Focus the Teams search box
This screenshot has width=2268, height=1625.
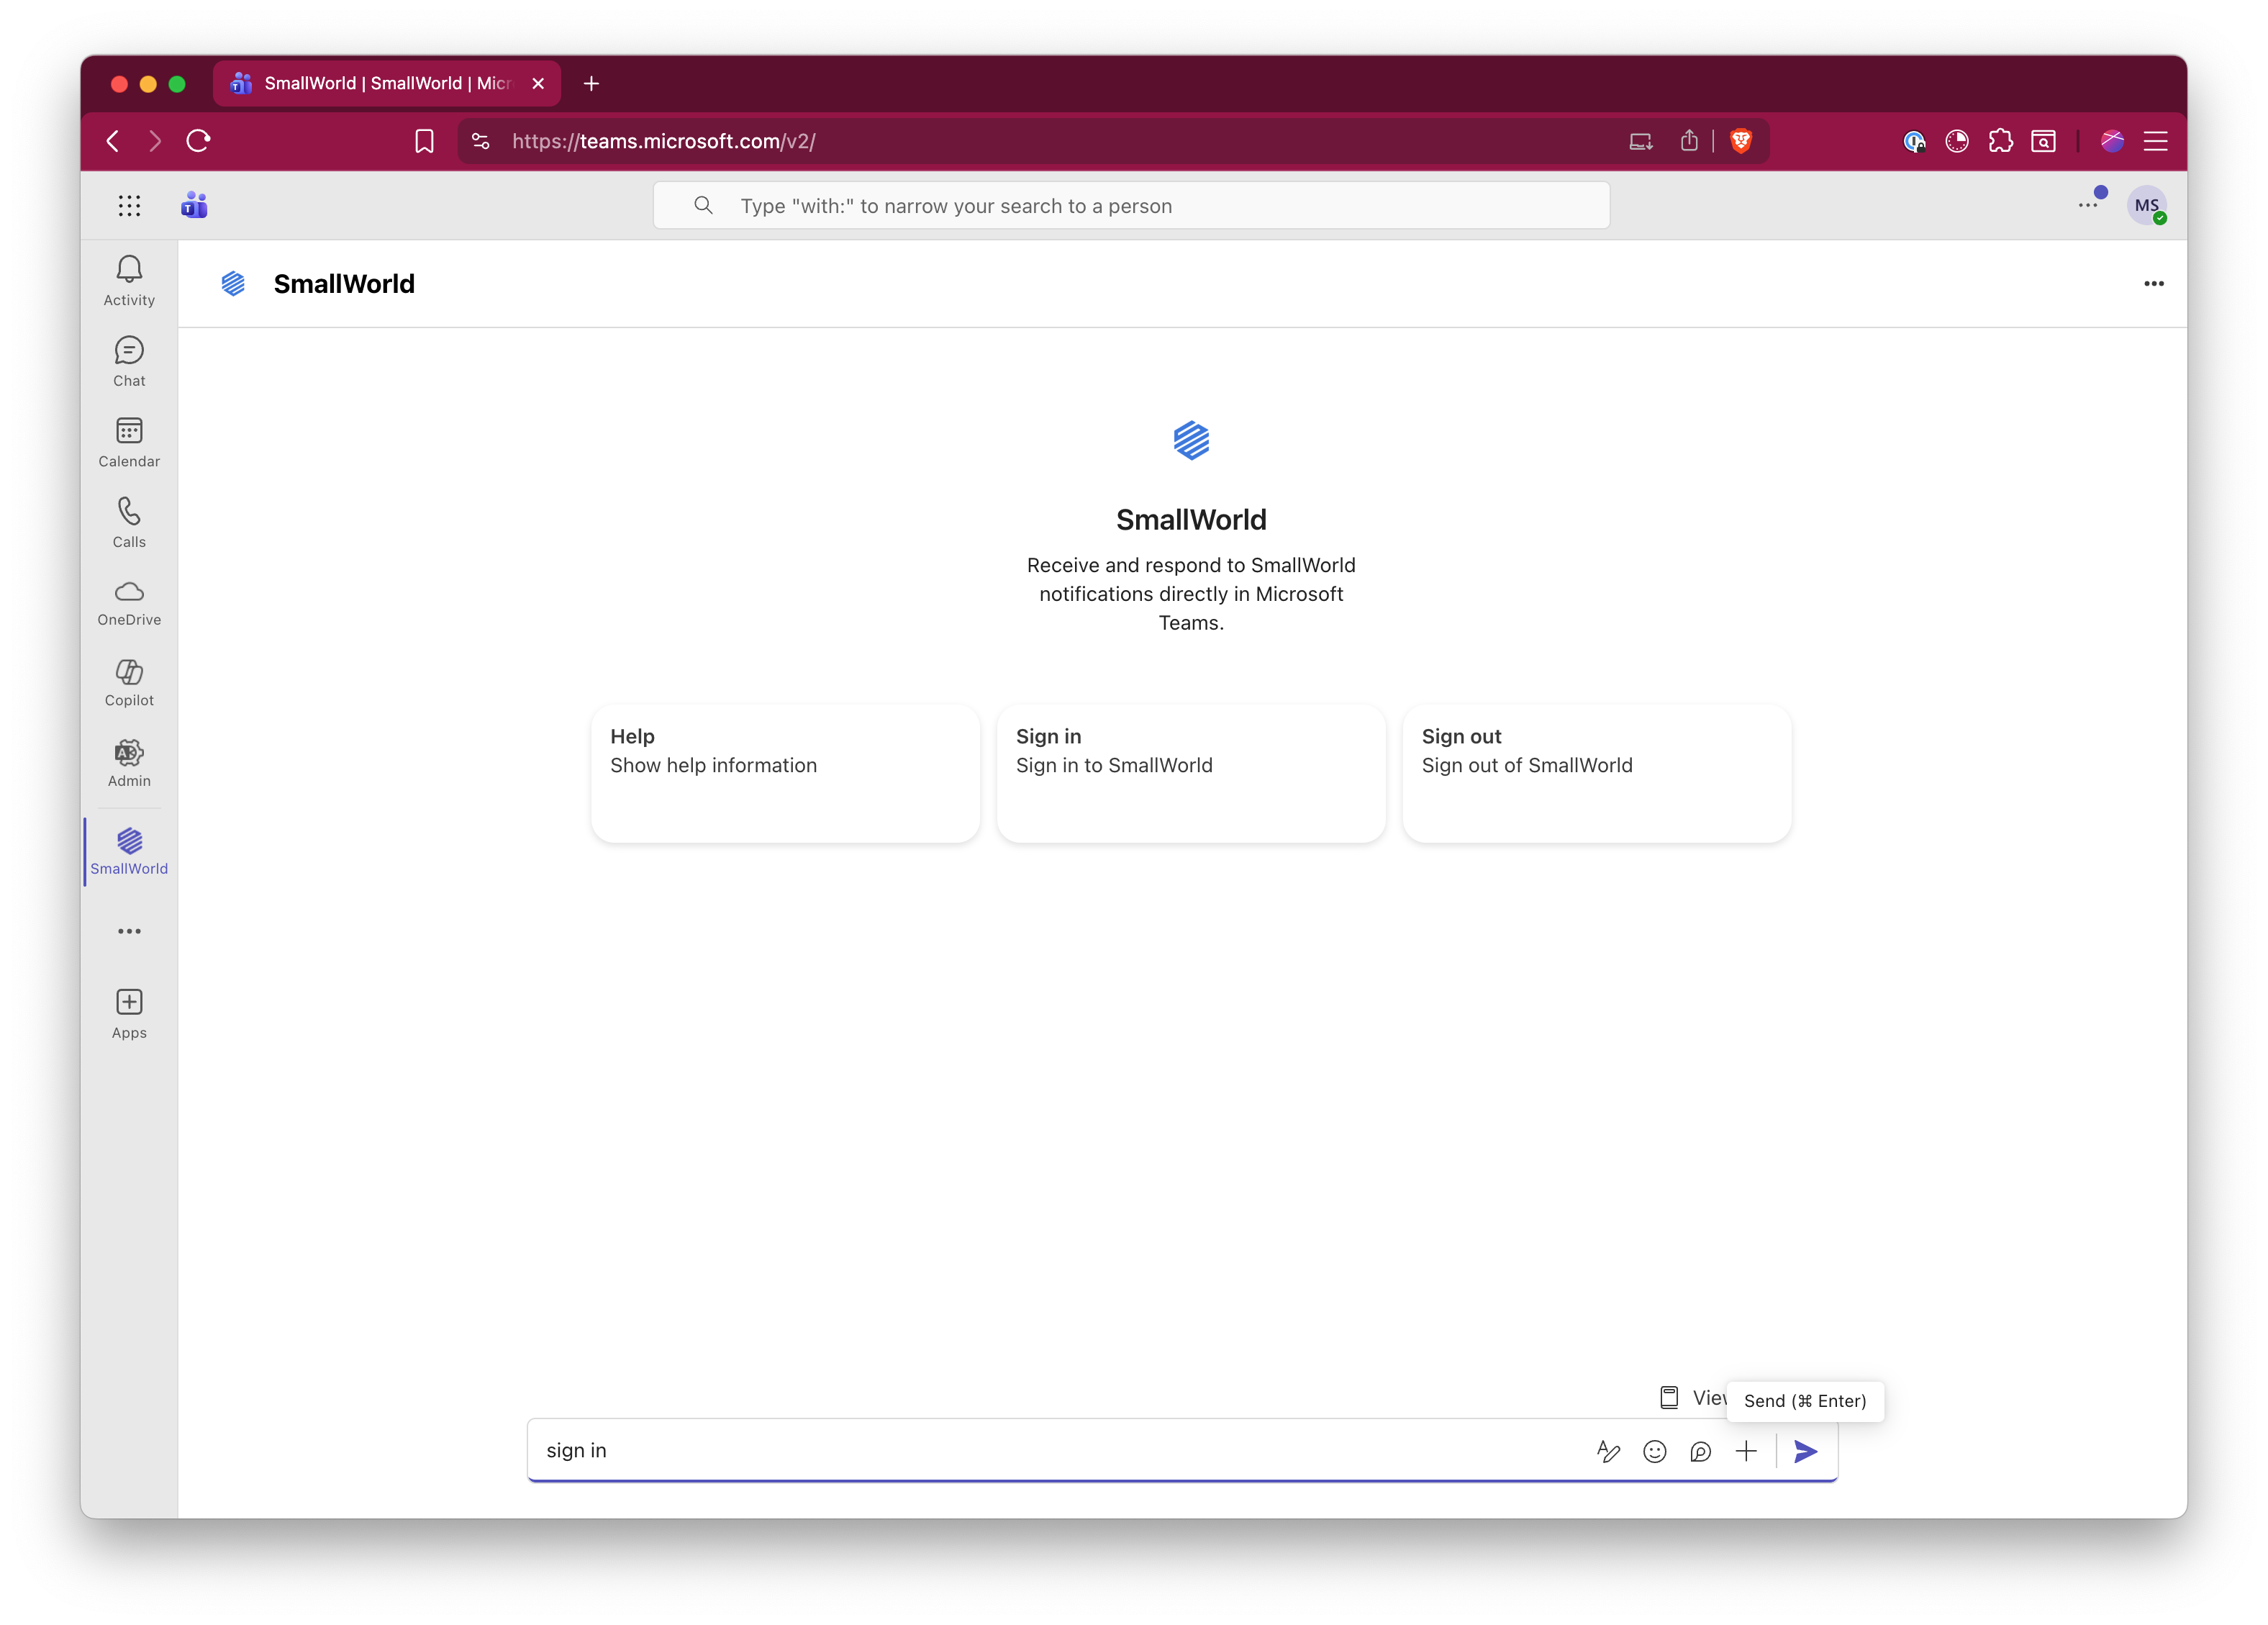1130,206
